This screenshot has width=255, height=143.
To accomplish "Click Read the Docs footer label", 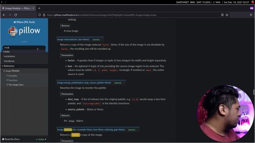I will pos(11,139).
